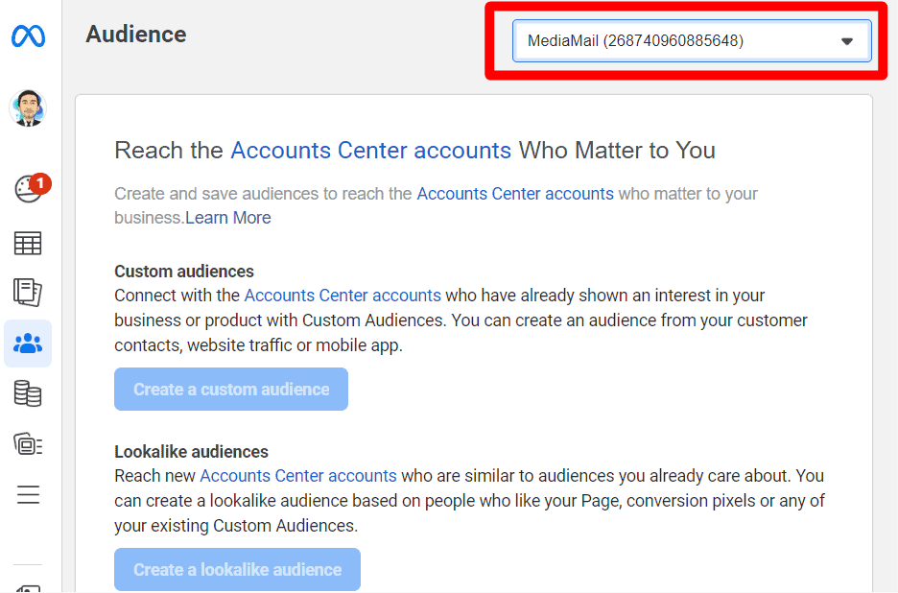
Task: Click the Custom audiences heading text
Action: coord(184,271)
